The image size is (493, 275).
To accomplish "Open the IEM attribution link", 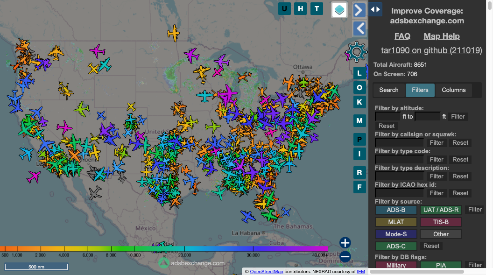I will coord(361,272).
